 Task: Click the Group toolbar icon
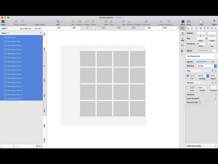tap(16, 22)
